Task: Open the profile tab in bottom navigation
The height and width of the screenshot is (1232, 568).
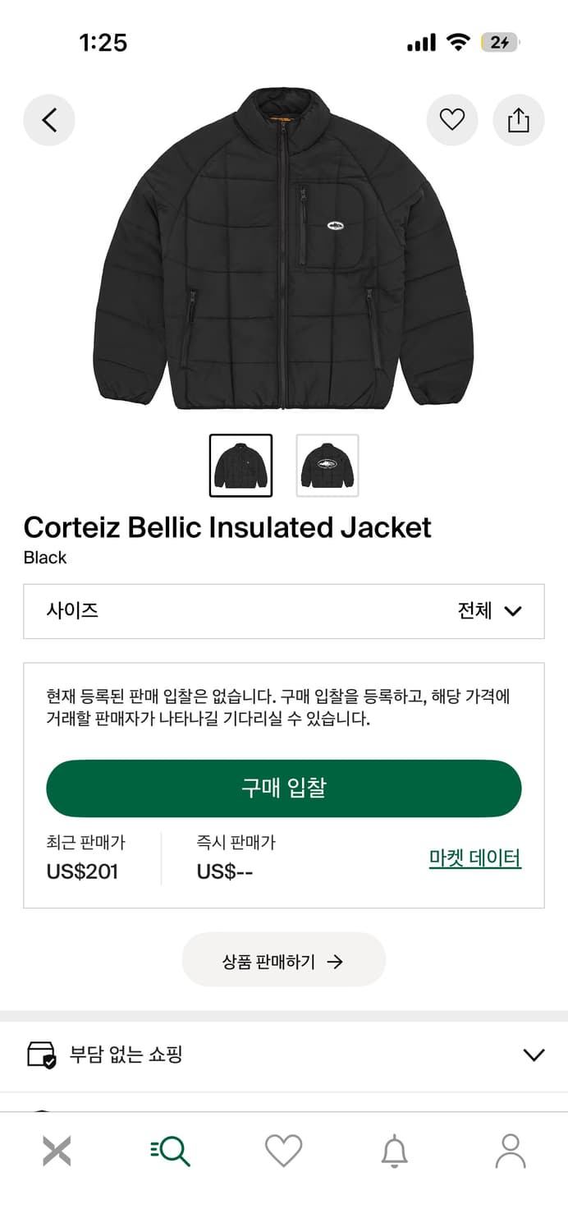Action: pos(511,1150)
